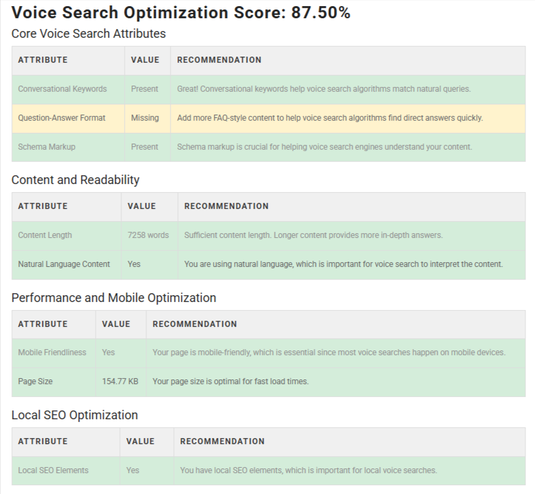The height and width of the screenshot is (494, 535).
Task: Click the Page Size attribute cell
Action: point(35,381)
